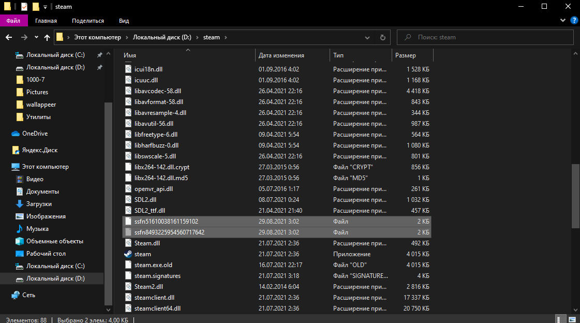The width and height of the screenshot is (580, 323).
Task: Expand the Локальный диск (D:) breadcrumb chevron
Action: 197,37
